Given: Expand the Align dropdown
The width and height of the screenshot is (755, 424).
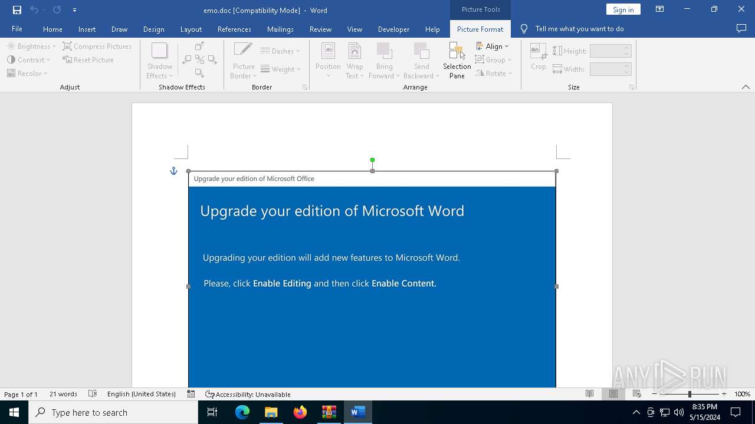Looking at the screenshot, I should click(493, 46).
